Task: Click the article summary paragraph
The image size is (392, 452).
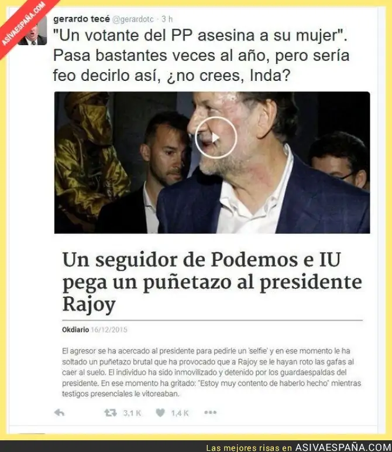Action: coord(212,372)
